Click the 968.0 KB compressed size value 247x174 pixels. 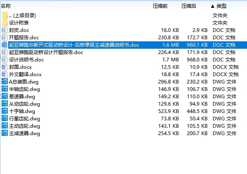tap(197, 60)
